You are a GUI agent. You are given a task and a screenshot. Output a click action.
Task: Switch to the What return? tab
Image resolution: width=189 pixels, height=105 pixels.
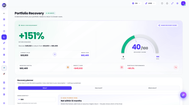152,88
